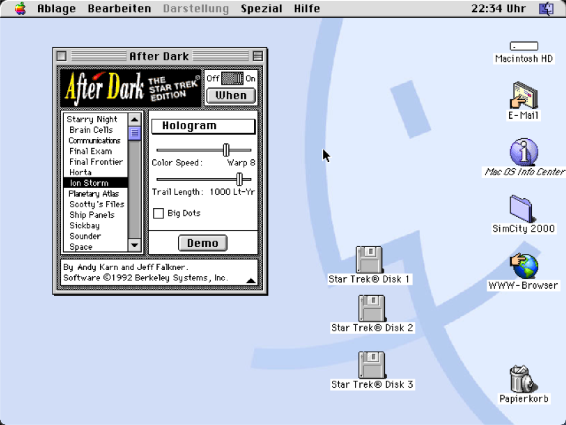Click the window shade collapse box
The image size is (566, 425).
pos(258,56)
